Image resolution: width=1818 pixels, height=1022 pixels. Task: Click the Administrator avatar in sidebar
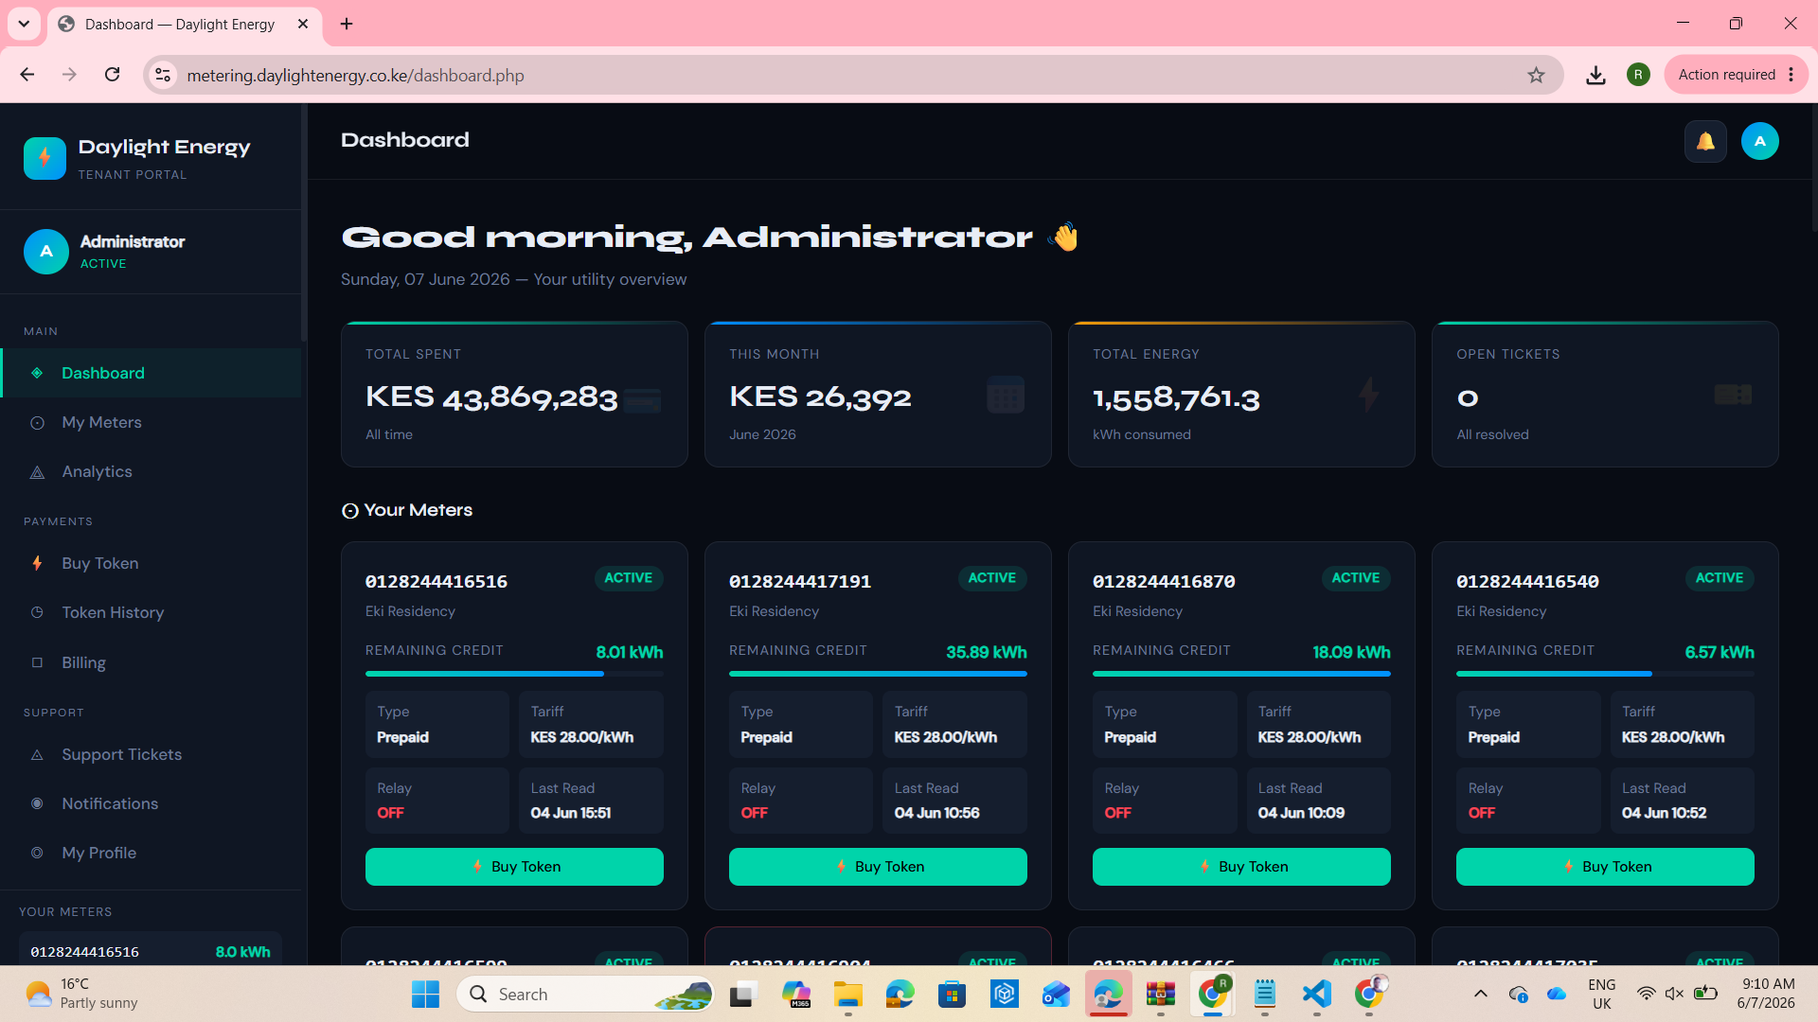coord(46,252)
